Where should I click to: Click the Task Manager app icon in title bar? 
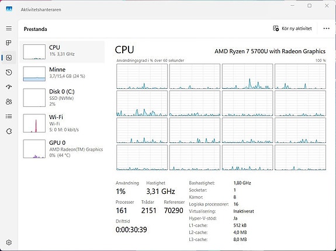[x=9, y=9]
